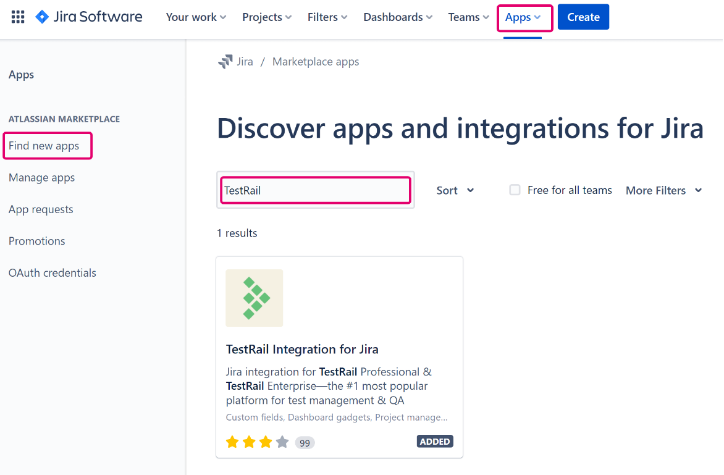Click the TestRail app logo thumbnail
Screen dimensions: 724x475
[x=254, y=298]
